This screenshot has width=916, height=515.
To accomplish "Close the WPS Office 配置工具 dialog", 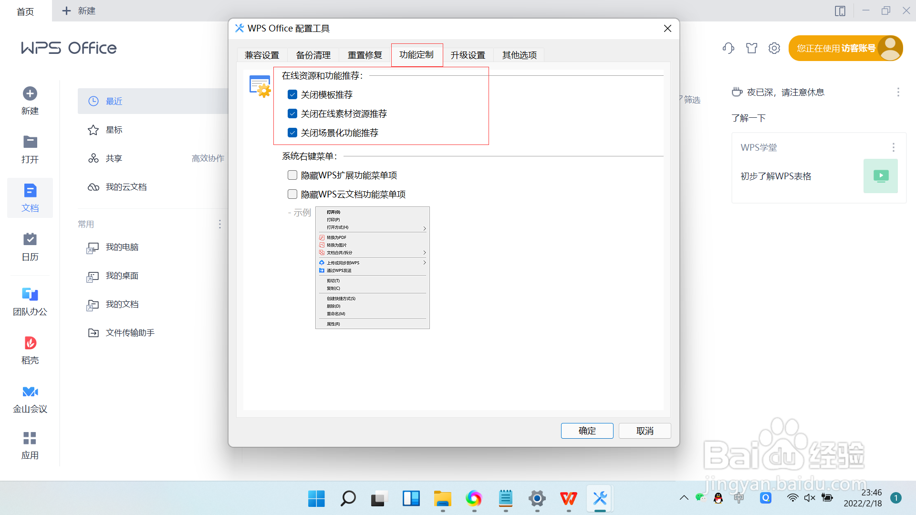I will pyautogui.click(x=667, y=29).
